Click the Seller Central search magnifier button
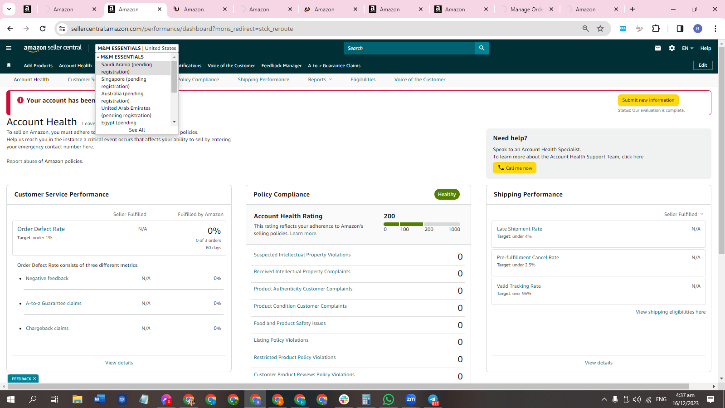The height and width of the screenshot is (408, 725). 482,48
